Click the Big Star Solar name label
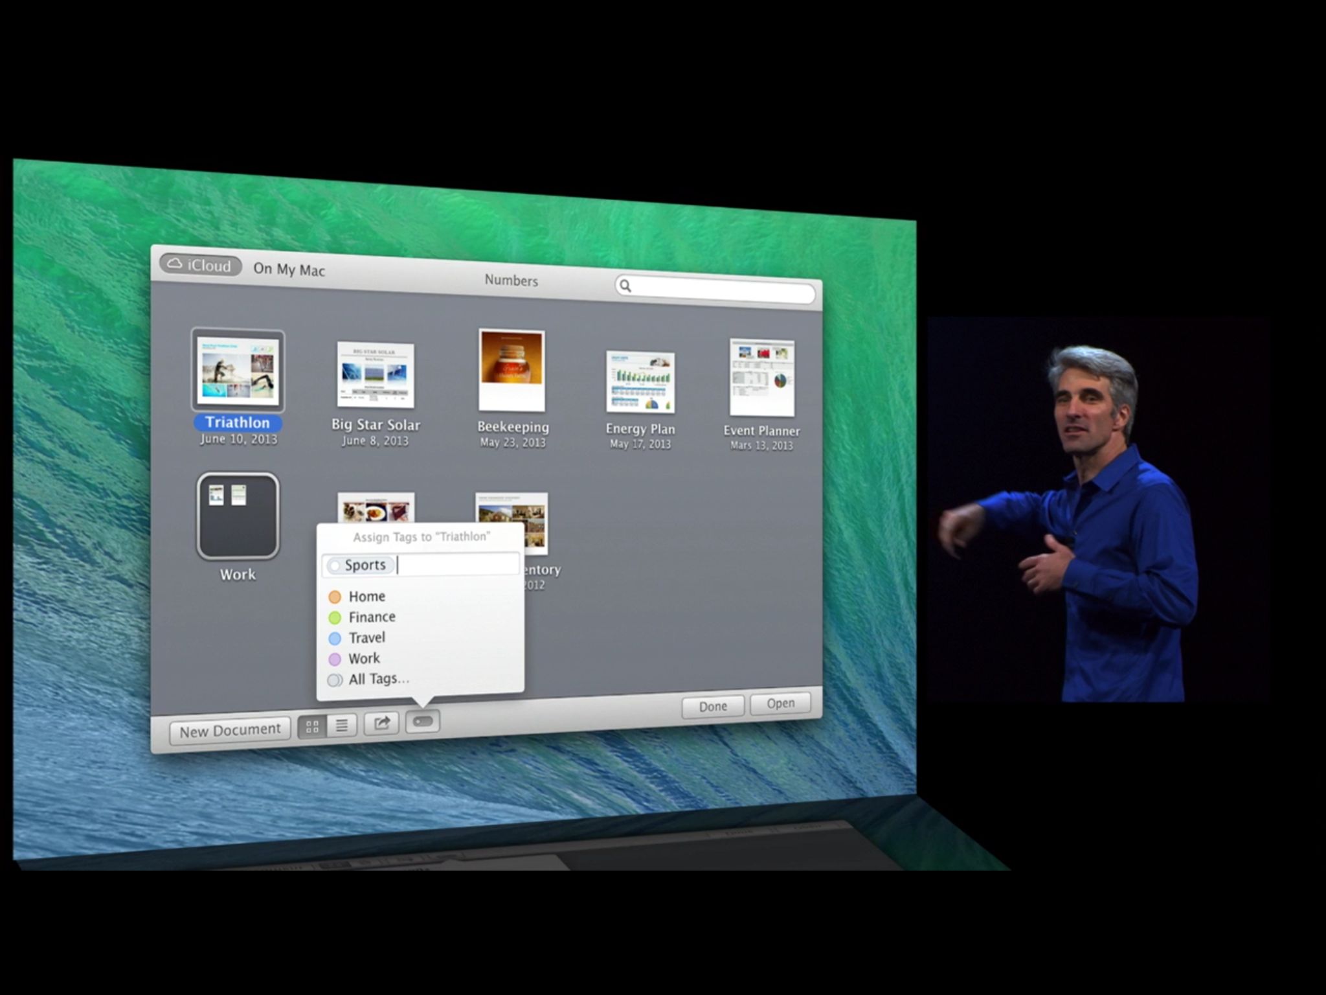Image resolution: width=1326 pixels, height=995 pixels. coord(376,425)
